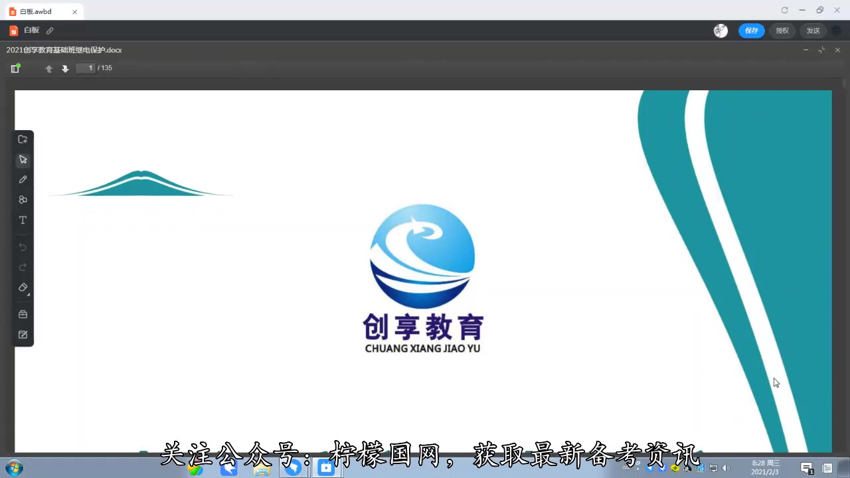
Task: Click the / 135 total page count
Action: click(x=105, y=68)
